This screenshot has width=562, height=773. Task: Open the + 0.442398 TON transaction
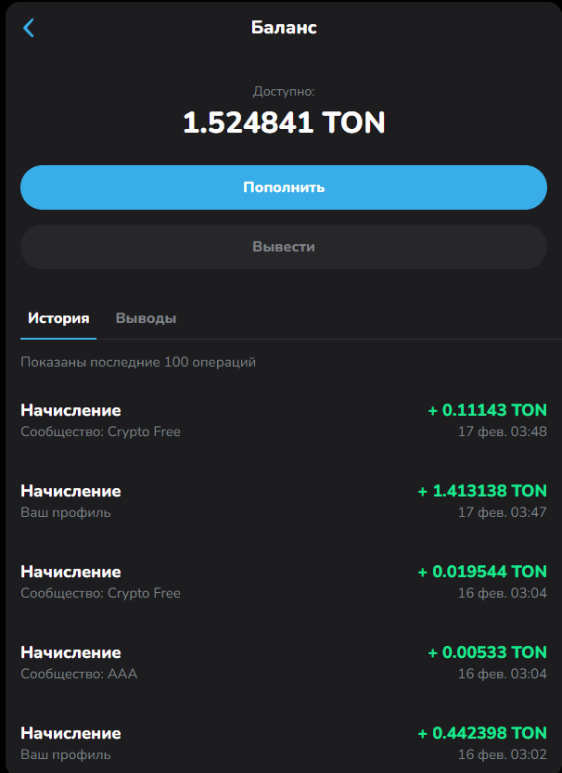point(482,733)
